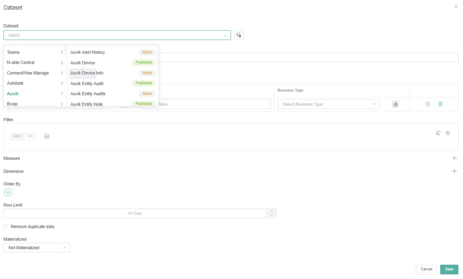Click the green add row icon
This screenshot has height=279, width=463.
[428, 104]
